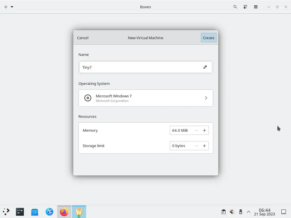
Task: Click the chevron on the Operating System row
Action: 206,98
